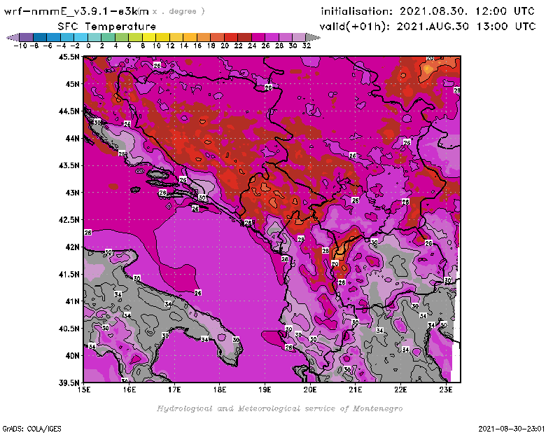Click the '43N' latitude label
This screenshot has height=433, width=560.
[72, 193]
